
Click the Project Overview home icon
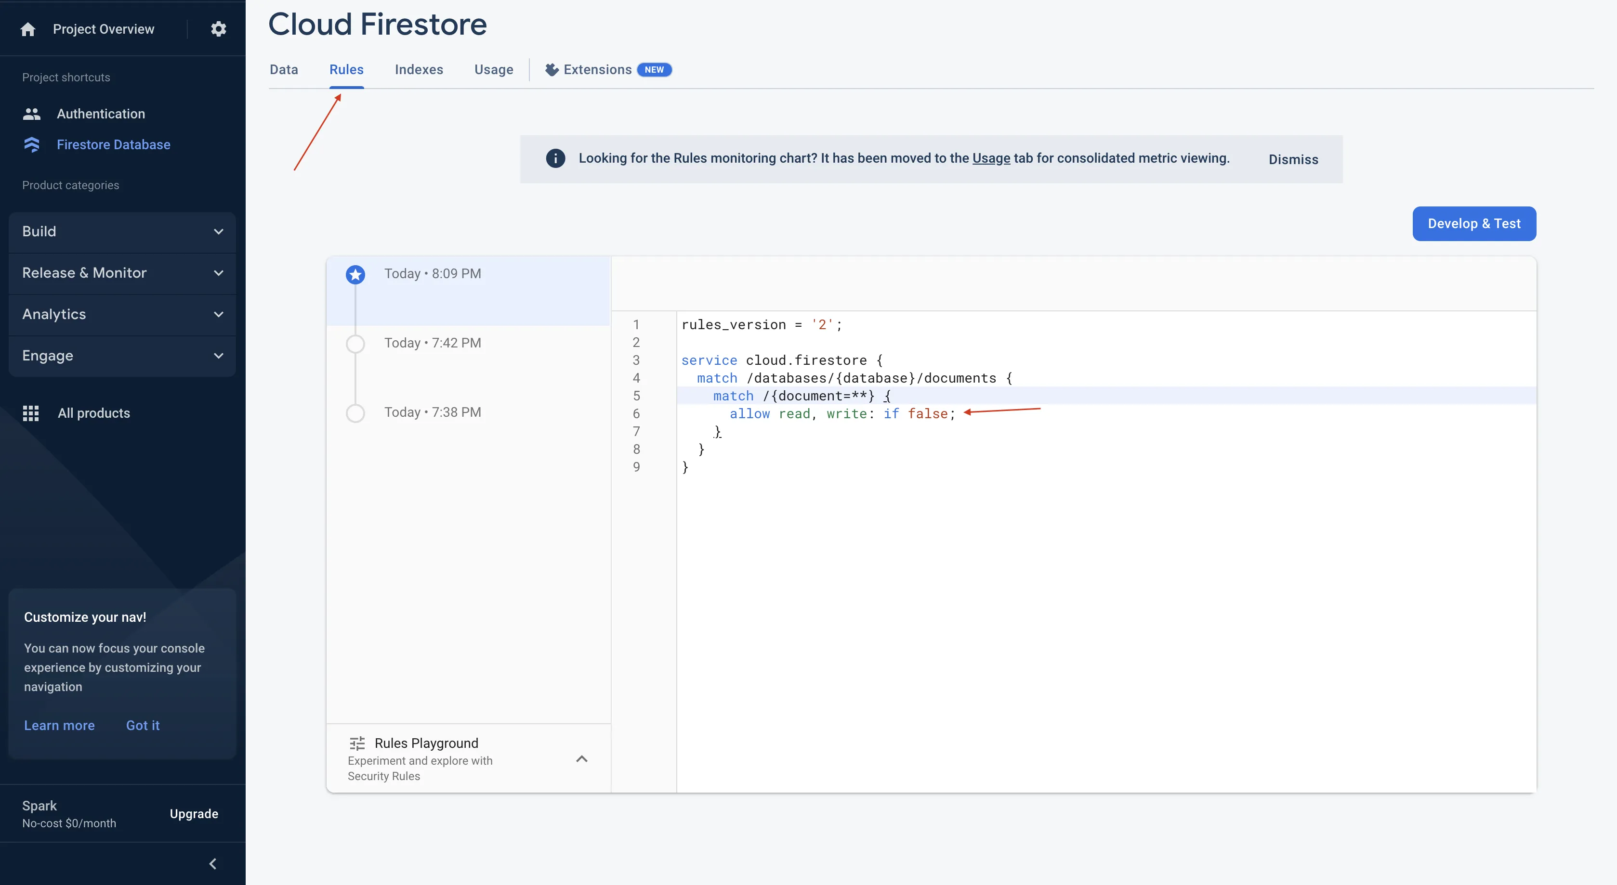pos(27,29)
